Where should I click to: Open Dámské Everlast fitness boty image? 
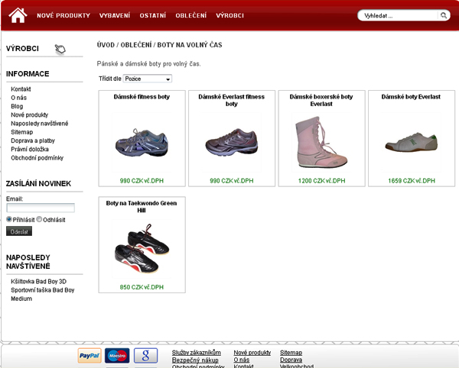pyautogui.click(x=232, y=142)
